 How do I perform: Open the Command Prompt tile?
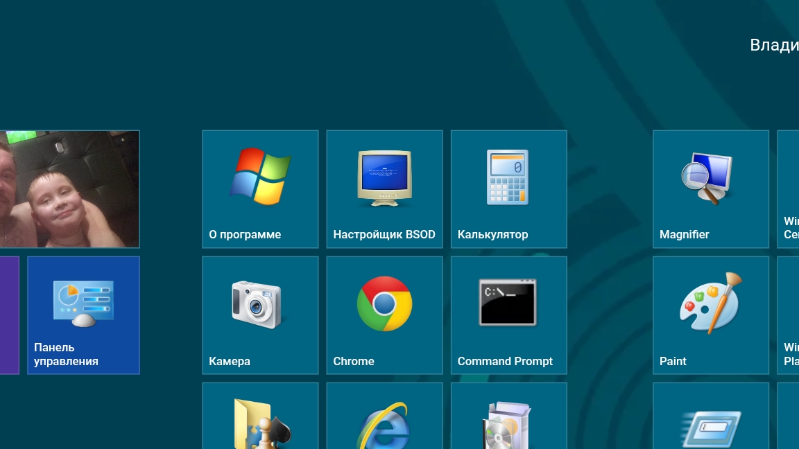509,315
